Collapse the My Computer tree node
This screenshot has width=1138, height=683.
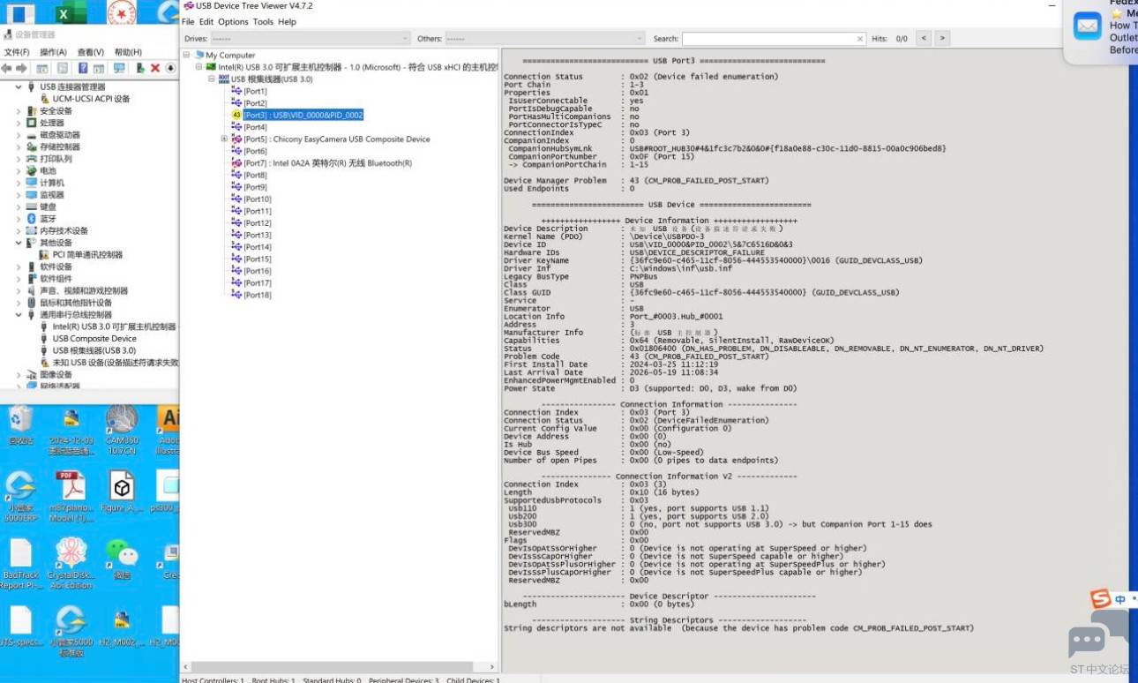point(187,55)
